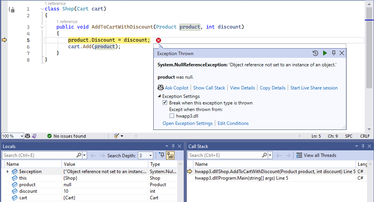Select the cart variable row in Locals
This screenshot has width=374, height=202.
[91, 198]
